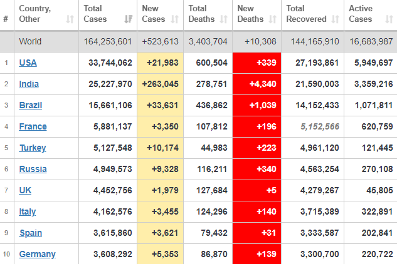Select India total cases 25,227,970
The image size is (397, 264).
[x=110, y=84]
